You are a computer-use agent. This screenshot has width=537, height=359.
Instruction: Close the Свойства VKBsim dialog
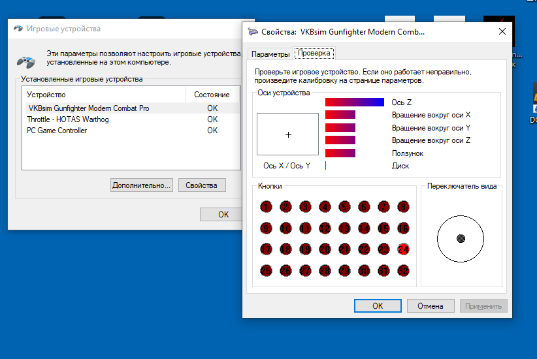tap(502, 31)
